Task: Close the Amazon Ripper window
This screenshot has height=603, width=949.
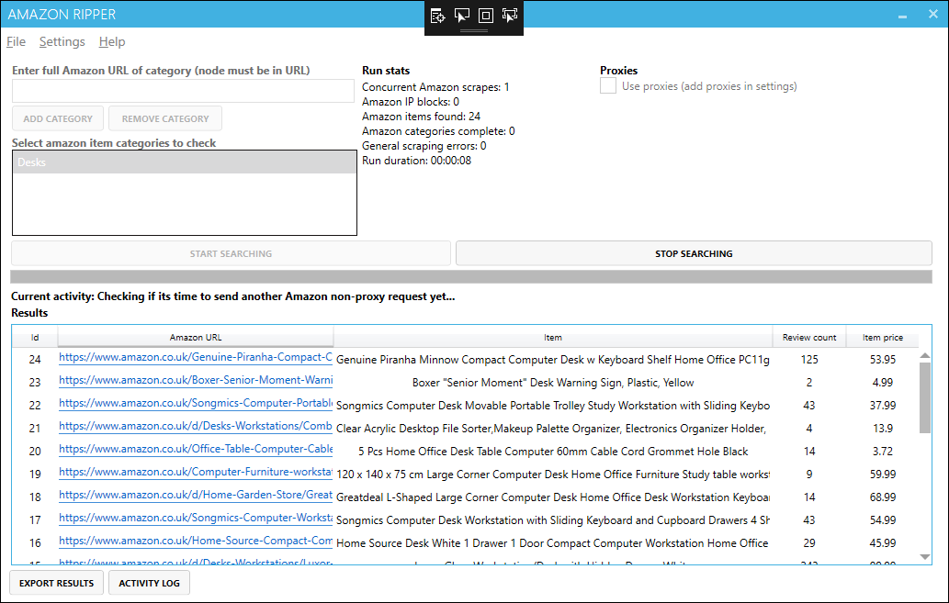Action: 932,14
